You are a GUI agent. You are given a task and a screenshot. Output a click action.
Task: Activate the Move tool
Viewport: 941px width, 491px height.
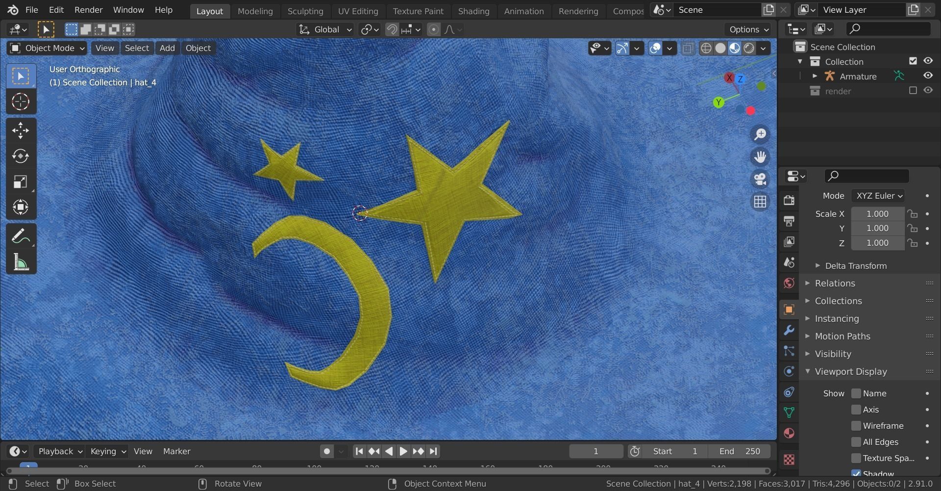pos(21,130)
